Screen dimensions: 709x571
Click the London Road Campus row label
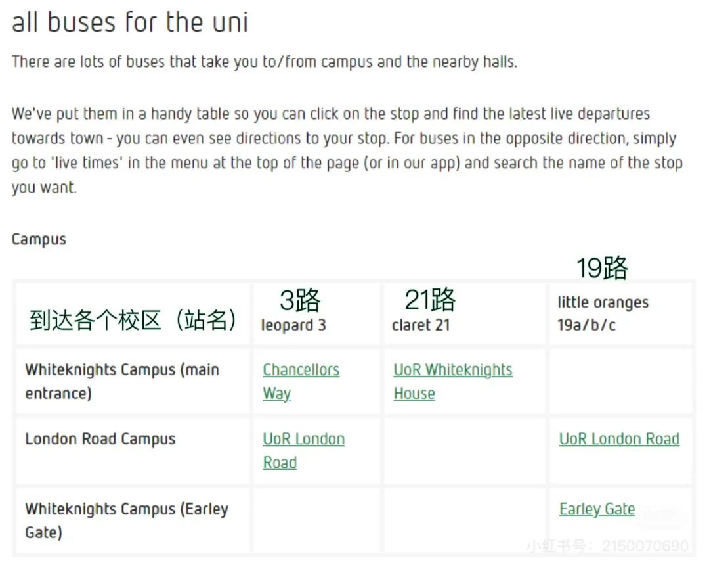[x=100, y=440]
